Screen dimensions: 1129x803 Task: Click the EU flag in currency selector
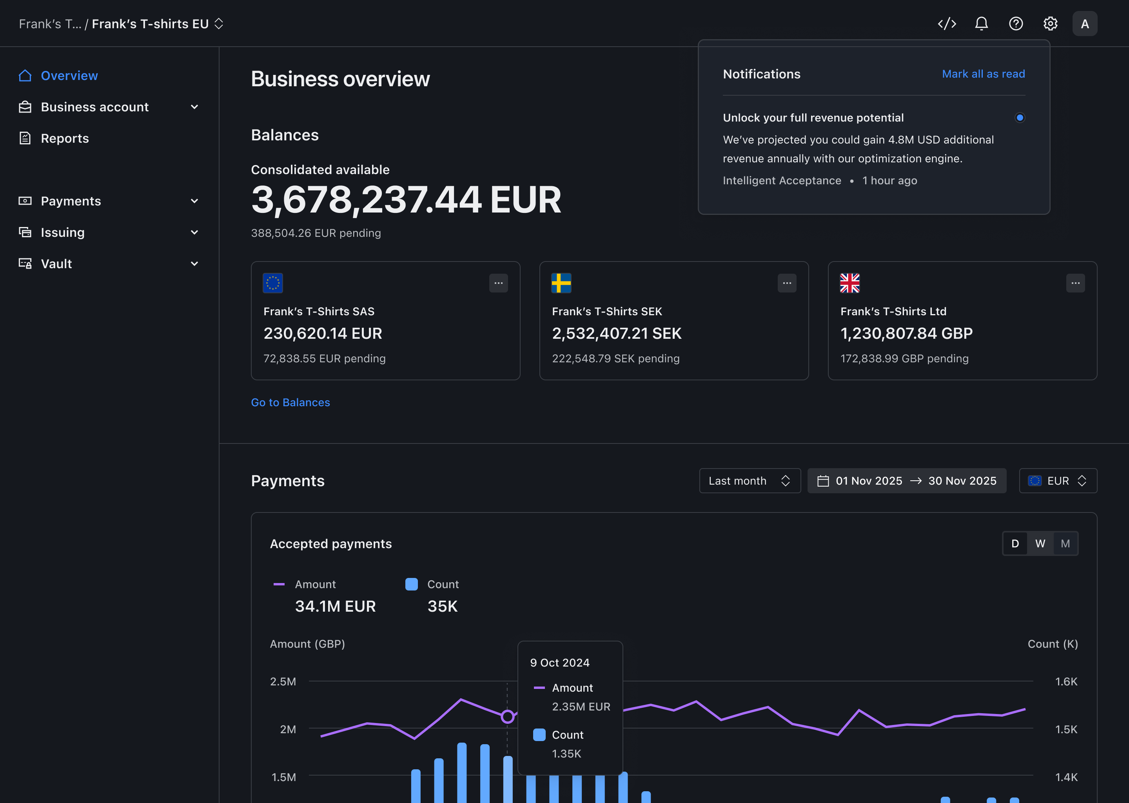pos(1035,481)
